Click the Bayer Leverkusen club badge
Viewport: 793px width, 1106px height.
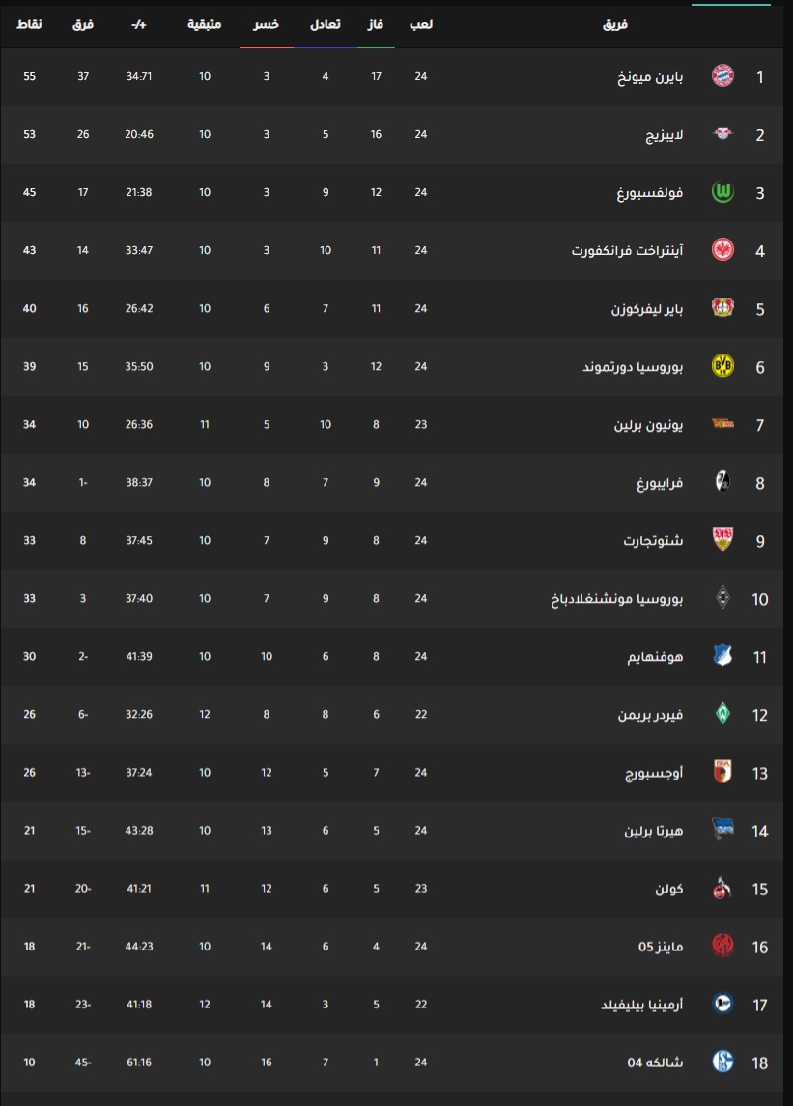coord(722,307)
